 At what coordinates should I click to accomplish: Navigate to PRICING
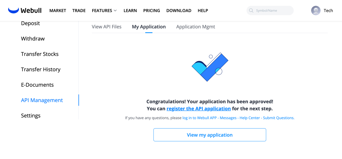pyautogui.click(x=152, y=10)
